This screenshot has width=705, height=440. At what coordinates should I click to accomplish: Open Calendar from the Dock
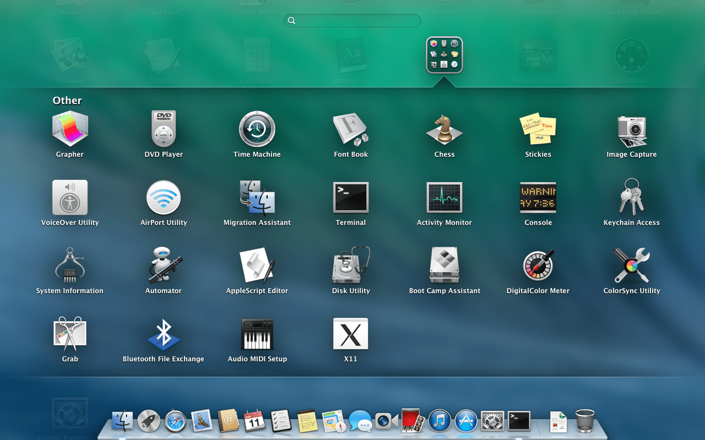(x=254, y=421)
